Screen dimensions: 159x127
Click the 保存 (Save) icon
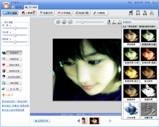tap(138, 13)
